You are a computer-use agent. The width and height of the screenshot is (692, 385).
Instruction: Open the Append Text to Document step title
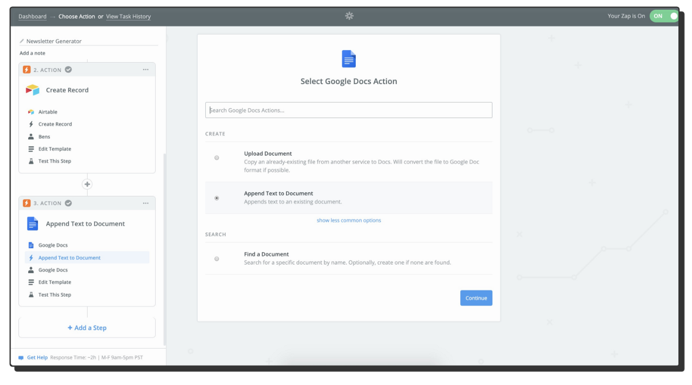click(85, 224)
